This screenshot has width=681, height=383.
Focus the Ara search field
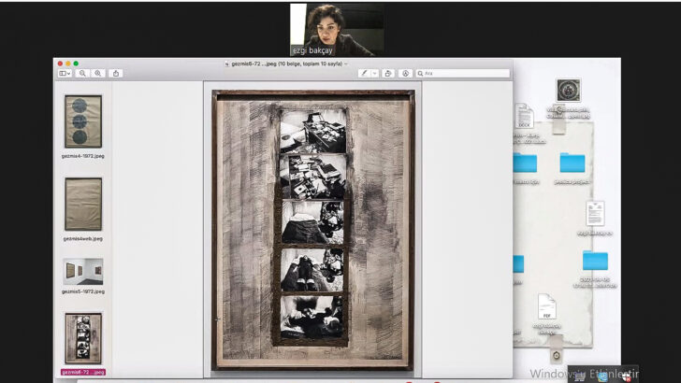[x=462, y=73]
